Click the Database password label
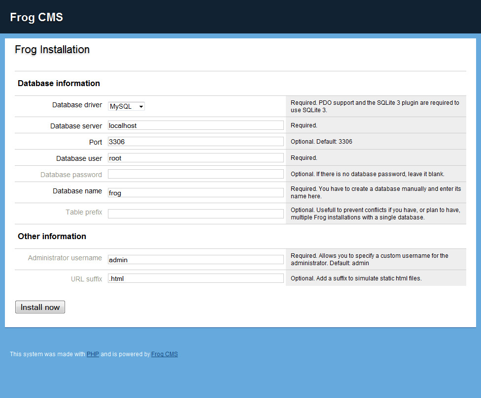The image size is (481, 398). [x=71, y=175]
